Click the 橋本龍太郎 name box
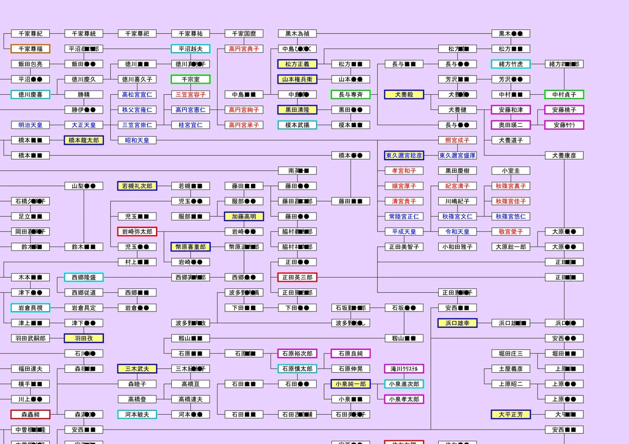 click(84, 140)
